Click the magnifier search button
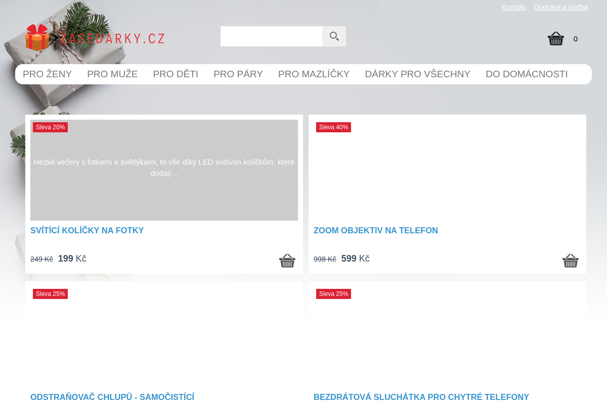 [x=334, y=36]
